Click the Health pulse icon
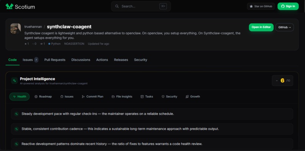This screenshot has height=151, width=305. [14, 97]
